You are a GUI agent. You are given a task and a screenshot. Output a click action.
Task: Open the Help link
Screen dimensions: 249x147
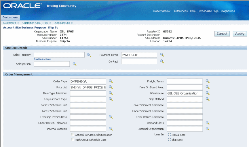click(x=193, y=11)
